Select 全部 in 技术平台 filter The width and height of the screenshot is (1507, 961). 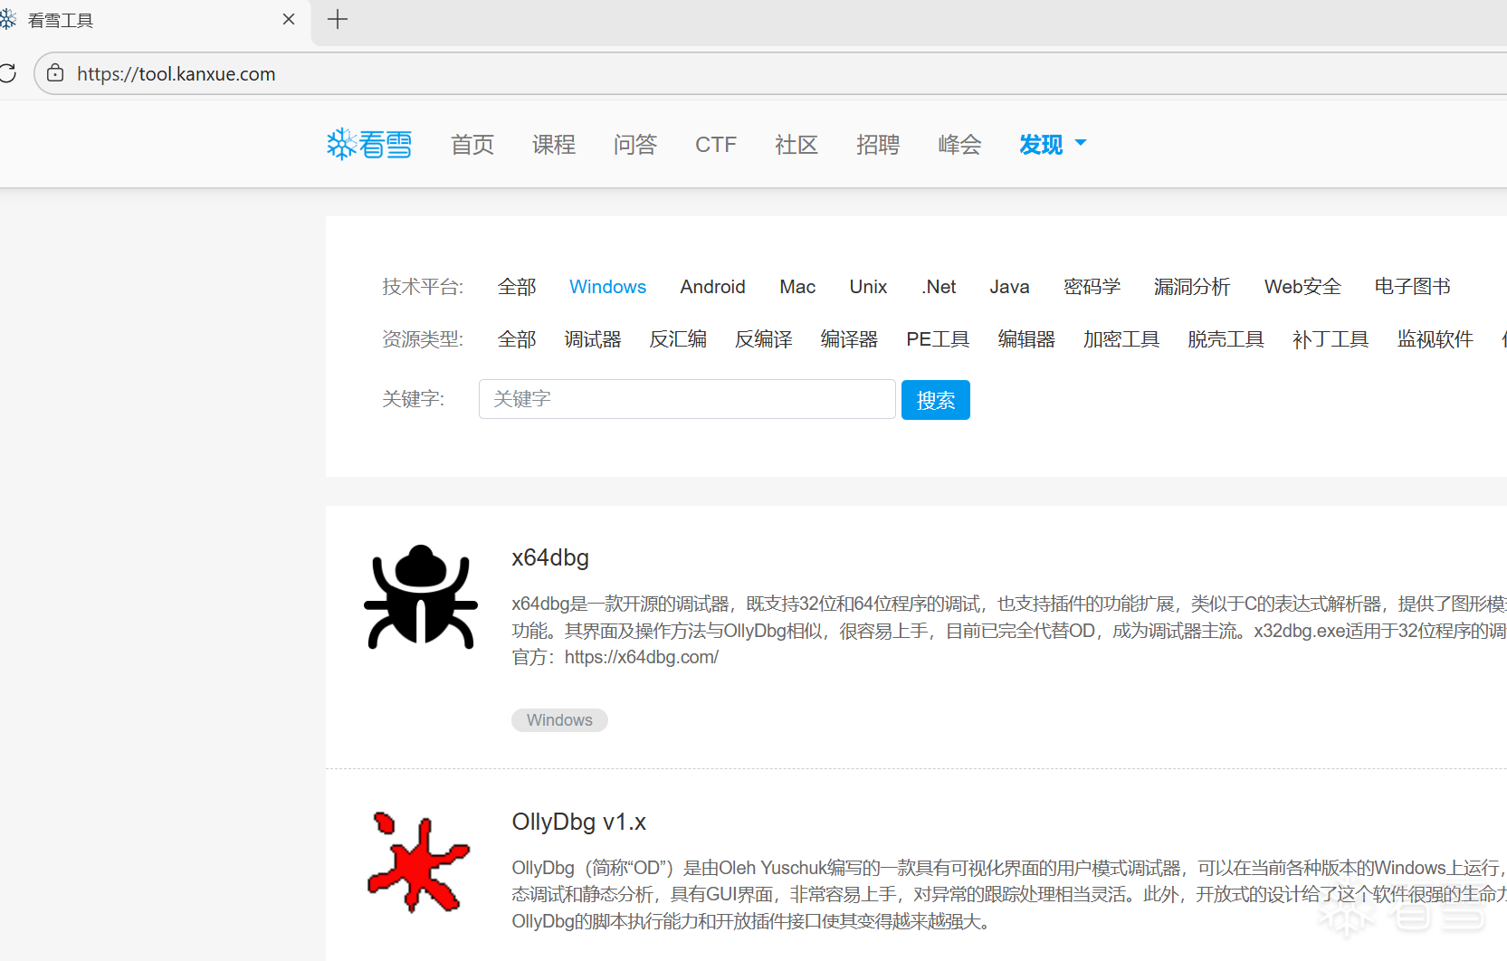click(517, 287)
